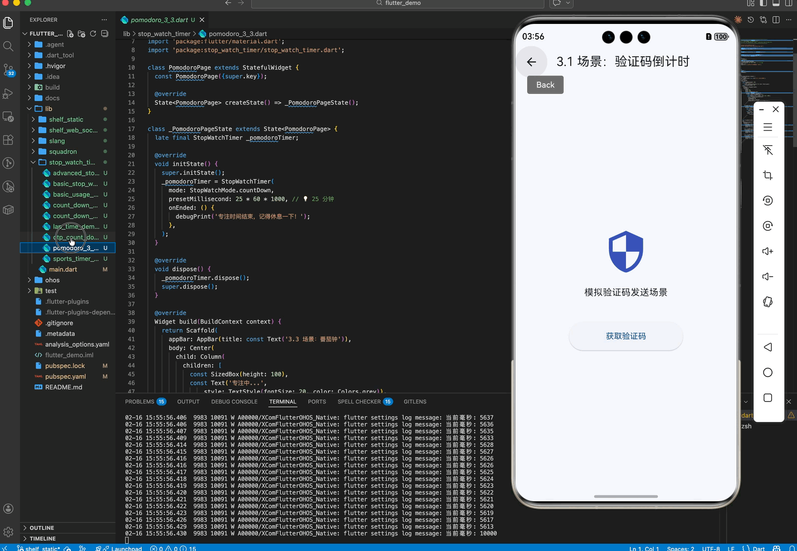Open editor more actions ellipsis menu
Viewport: 797px width, 551px height.
789,20
